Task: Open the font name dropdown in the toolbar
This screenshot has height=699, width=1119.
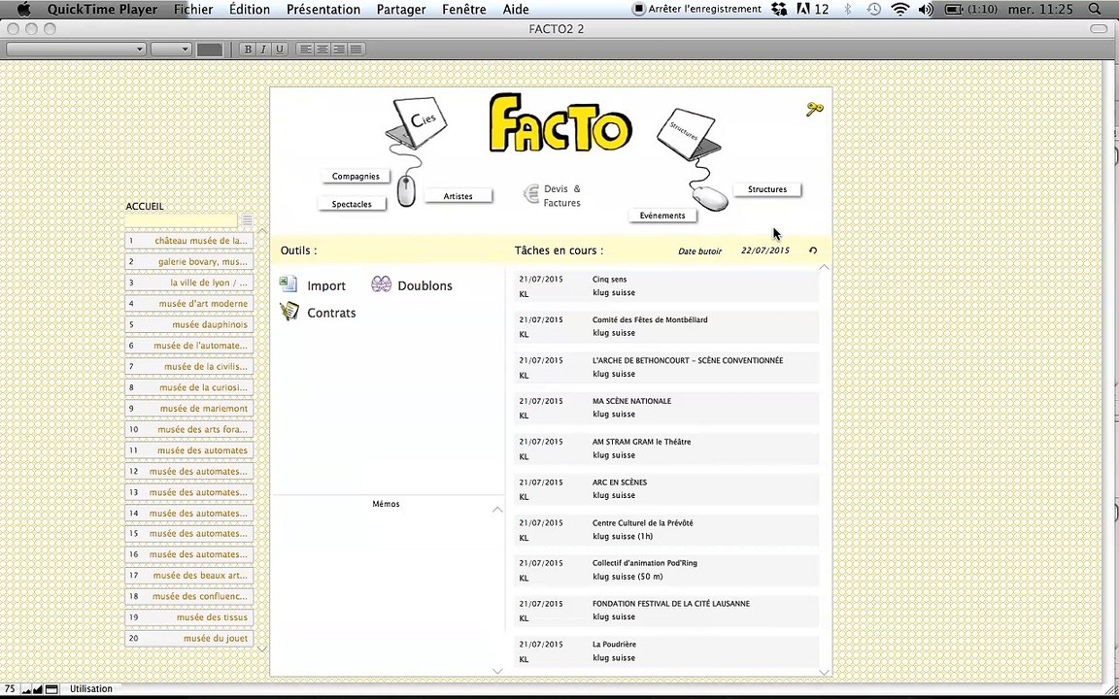Action: (x=76, y=50)
